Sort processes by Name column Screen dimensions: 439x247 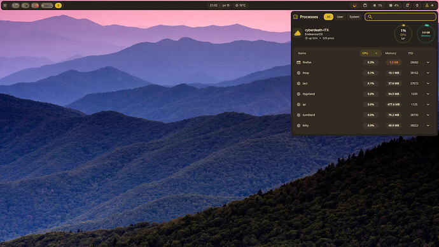(302, 53)
